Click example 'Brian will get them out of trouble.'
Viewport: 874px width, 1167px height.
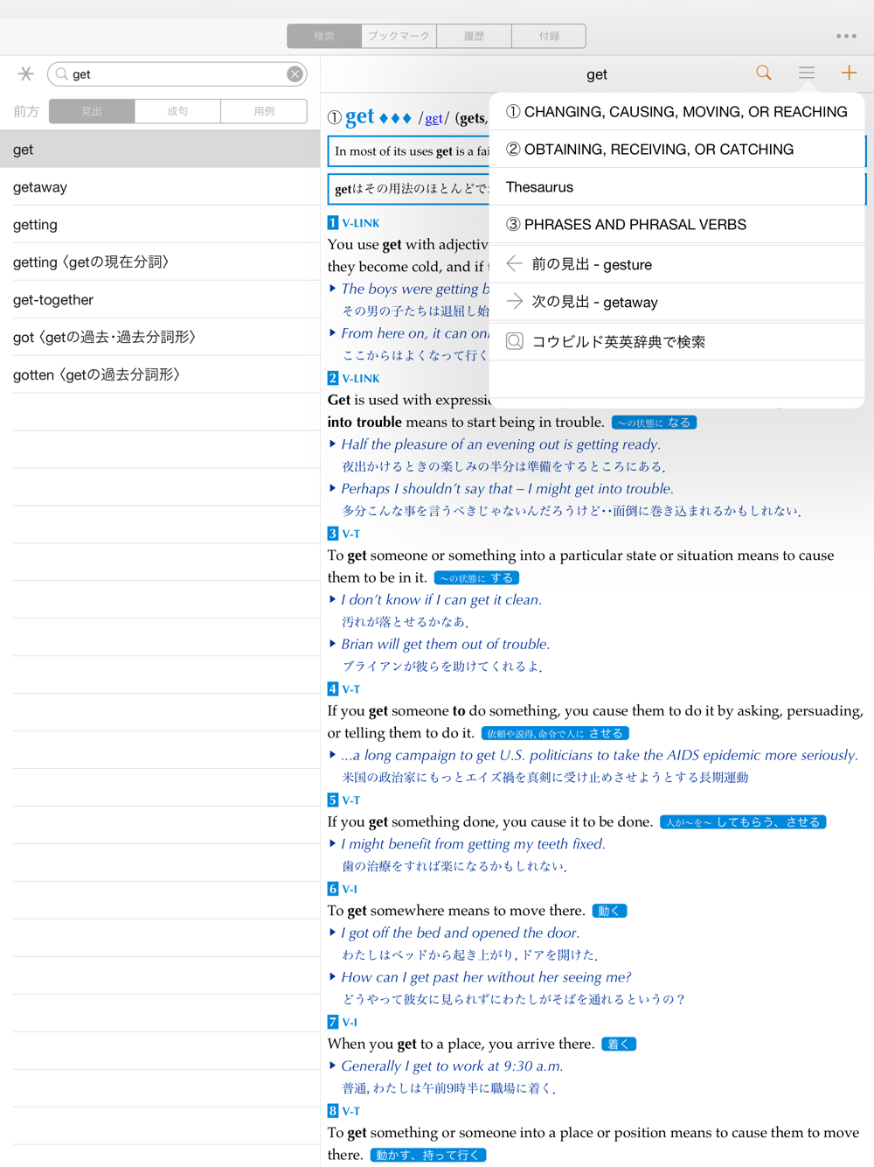click(446, 645)
